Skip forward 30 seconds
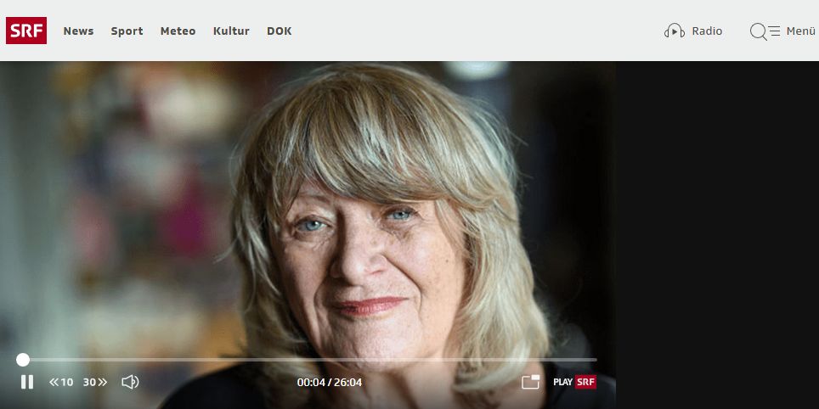Image resolution: width=819 pixels, height=409 pixels. (95, 383)
